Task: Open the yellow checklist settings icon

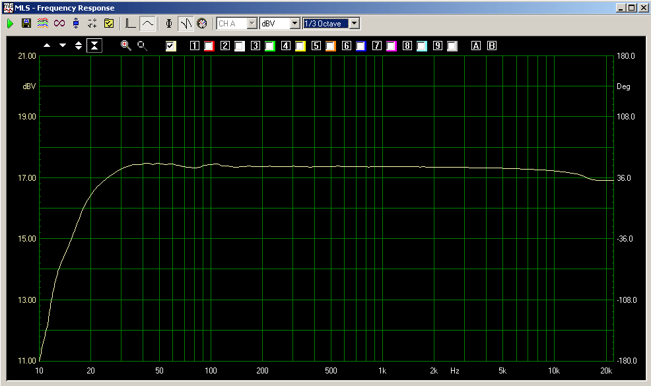Action: tap(109, 24)
